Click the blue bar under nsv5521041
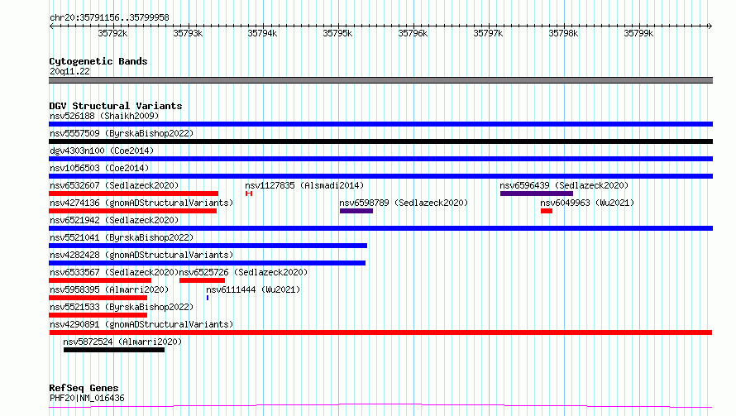The height and width of the screenshot is (416, 736). (x=208, y=246)
